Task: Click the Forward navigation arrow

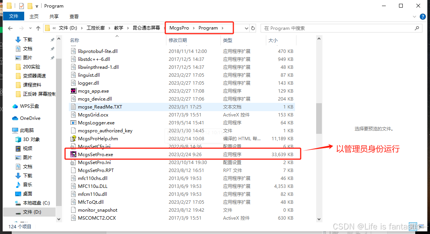Action: point(22,28)
